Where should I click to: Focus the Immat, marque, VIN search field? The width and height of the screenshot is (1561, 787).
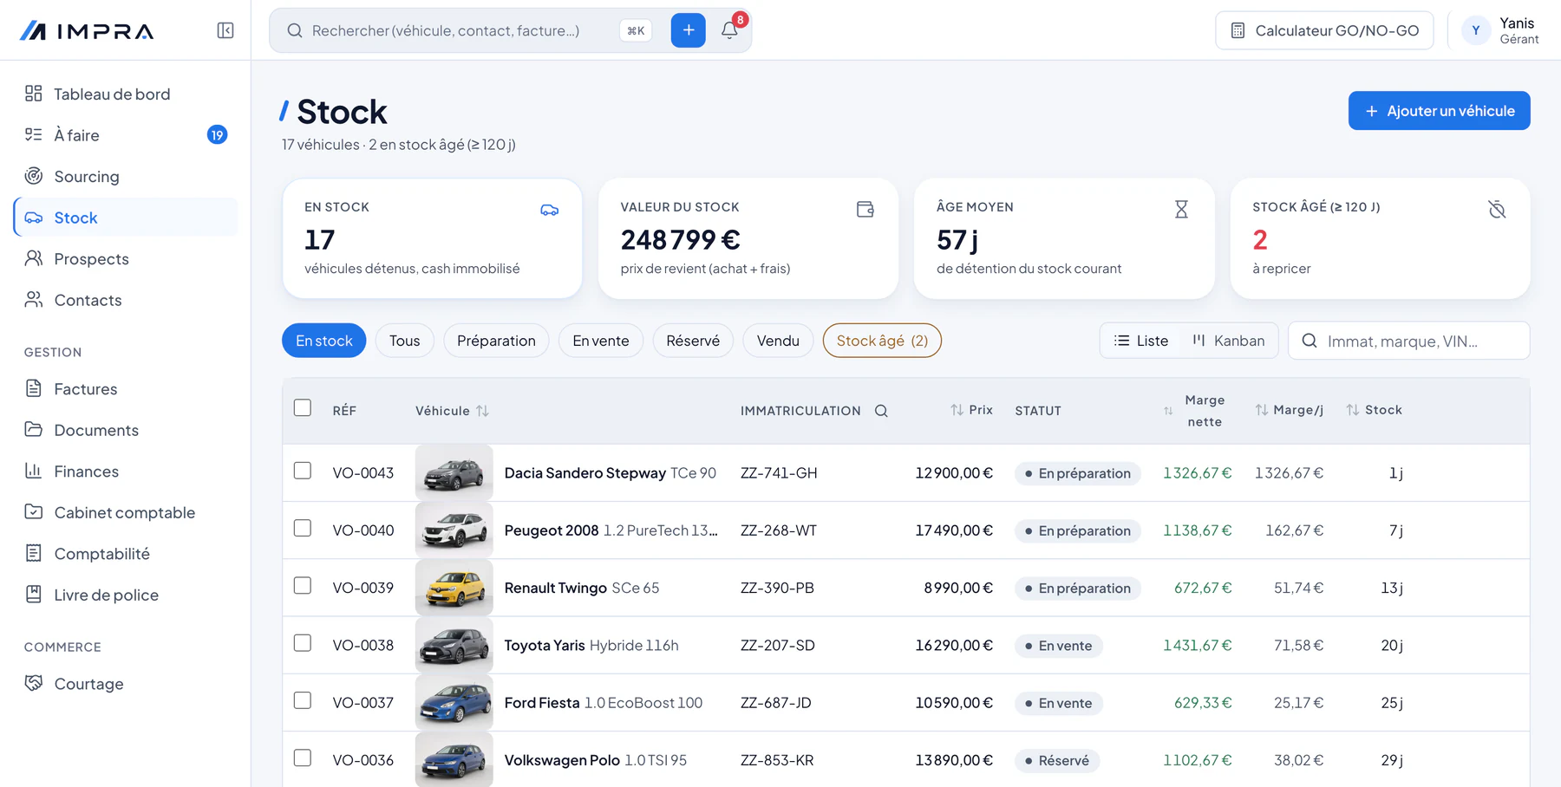click(1409, 341)
